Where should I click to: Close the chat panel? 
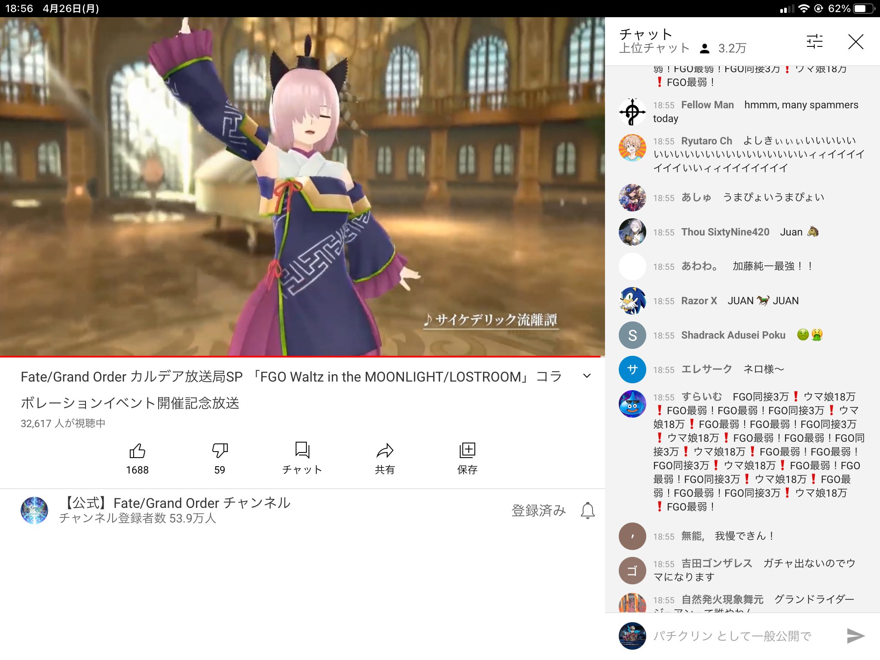click(x=856, y=42)
